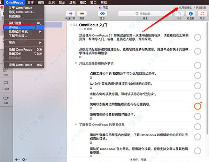
Task: Click the trial expiry notice 试用版将在 14 天后到期
Action: [192, 8]
